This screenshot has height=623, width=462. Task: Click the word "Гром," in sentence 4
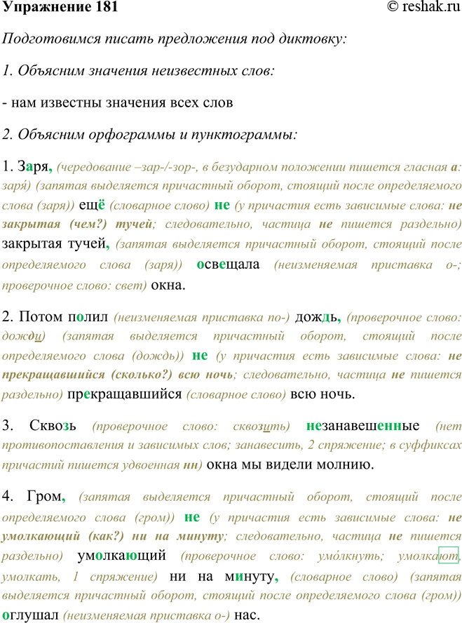[x=46, y=496]
